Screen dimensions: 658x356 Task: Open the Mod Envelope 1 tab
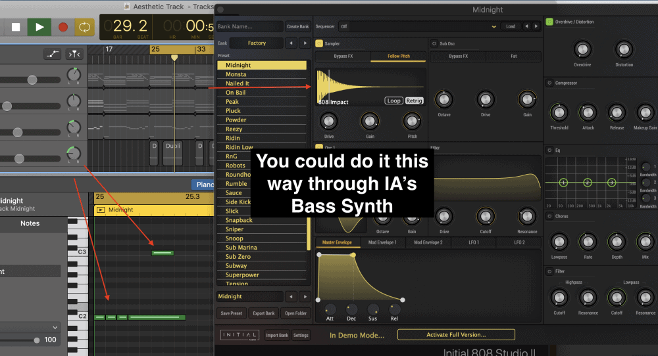point(382,242)
